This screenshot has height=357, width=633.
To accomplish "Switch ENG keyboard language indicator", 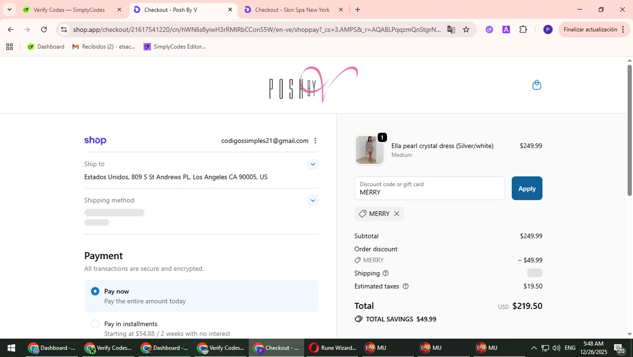I will click(x=570, y=348).
